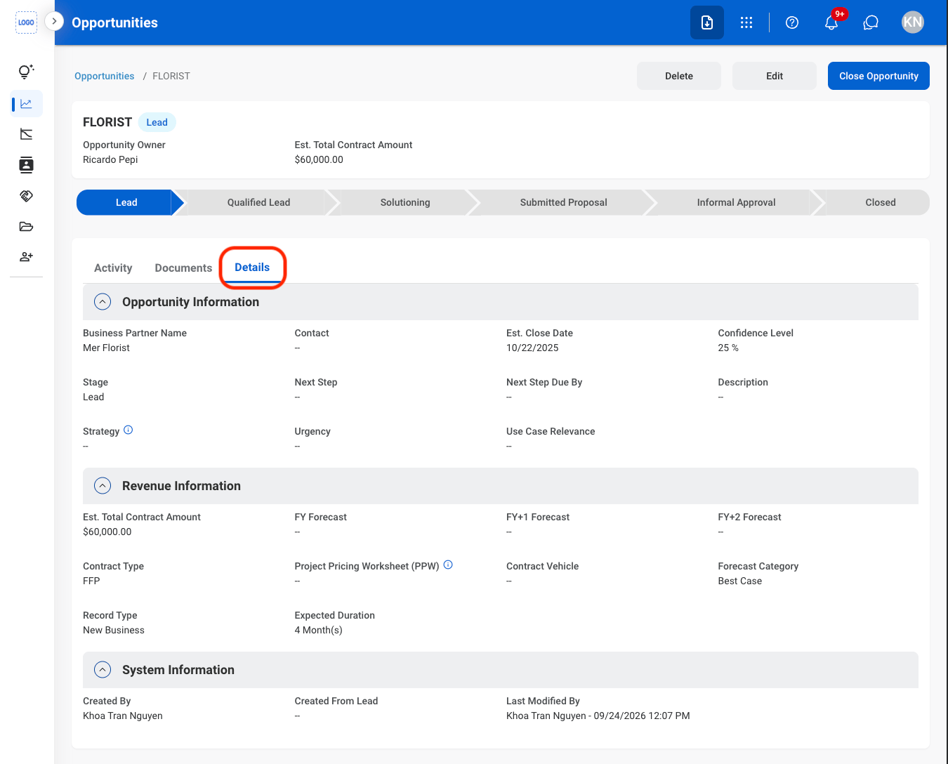This screenshot has width=948, height=764.
Task: Click the Lead status badge beside FLORIST
Action: (157, 122)
